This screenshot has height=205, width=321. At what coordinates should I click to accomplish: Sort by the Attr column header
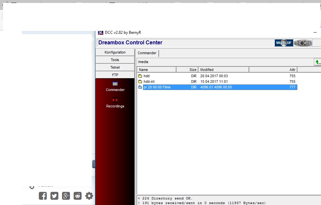273,70
